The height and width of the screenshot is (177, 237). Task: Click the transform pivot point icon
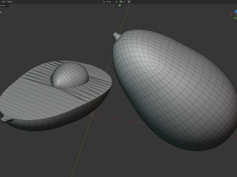click(x=117, y=2)
